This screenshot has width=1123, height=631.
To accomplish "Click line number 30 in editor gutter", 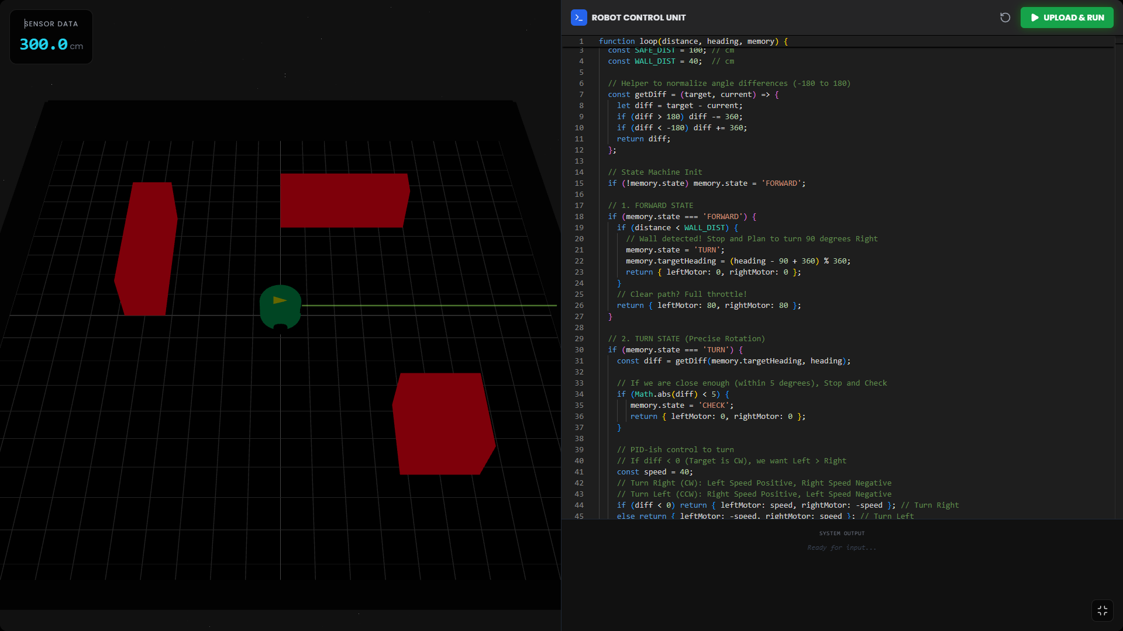I will (578, 350).
